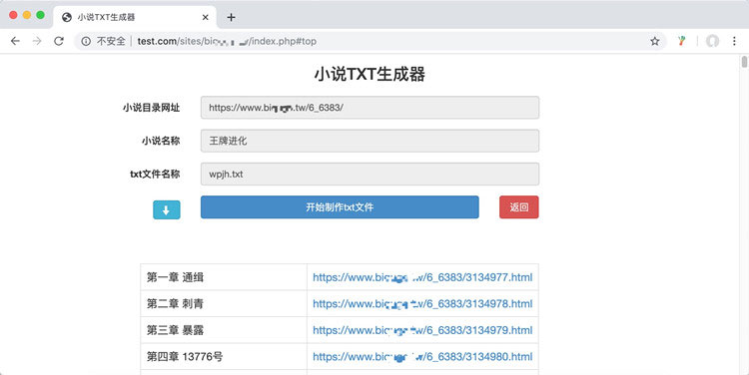The width and height of the screenshot is (749, 375).
Task: Click the browser forward arrow
Action: [37, 42]
